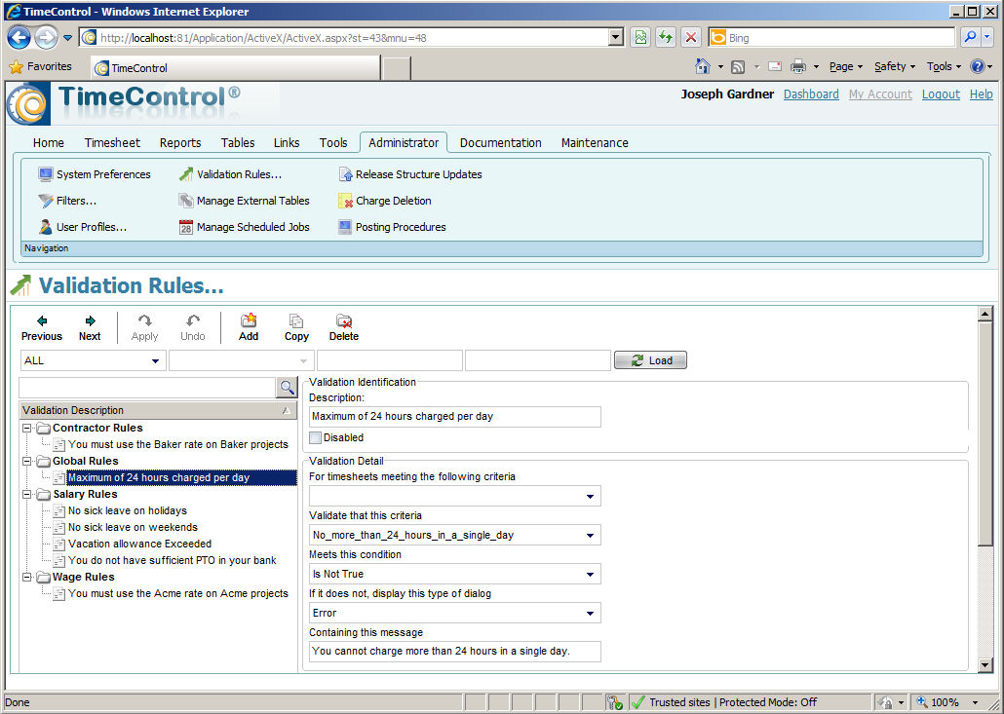1004x714 pixels.
Task: Click the rule search text box
Action: pyautogui.click(x=148, y=388)
